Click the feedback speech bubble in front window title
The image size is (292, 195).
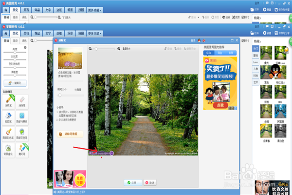pos(267,26)
